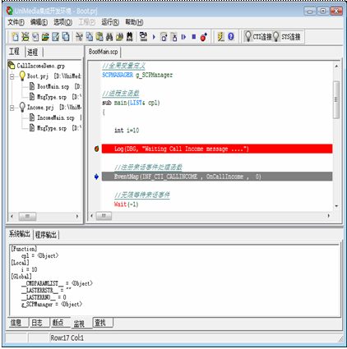Viewport: 347px width, 349px height.
Task: Collapse the Boot.prj tree node
Action: 12,76
